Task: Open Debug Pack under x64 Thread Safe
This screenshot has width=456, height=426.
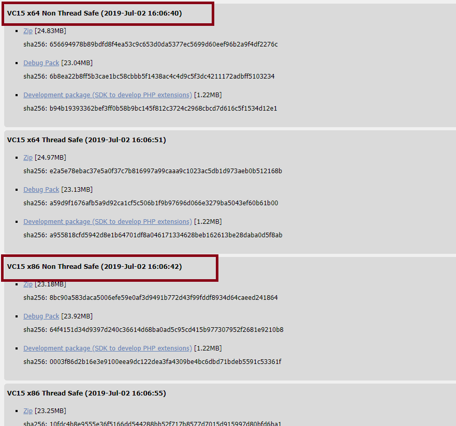Action: tap(41, 189)
